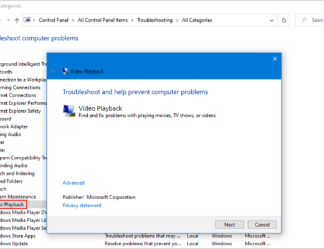The image size is (324, 249).
Task: Select Windows Media Player Library troubleshooter
Action: (23, 220)
